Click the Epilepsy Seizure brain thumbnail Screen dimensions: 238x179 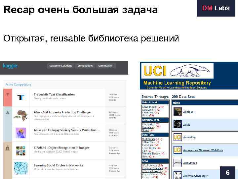(21, 133)
